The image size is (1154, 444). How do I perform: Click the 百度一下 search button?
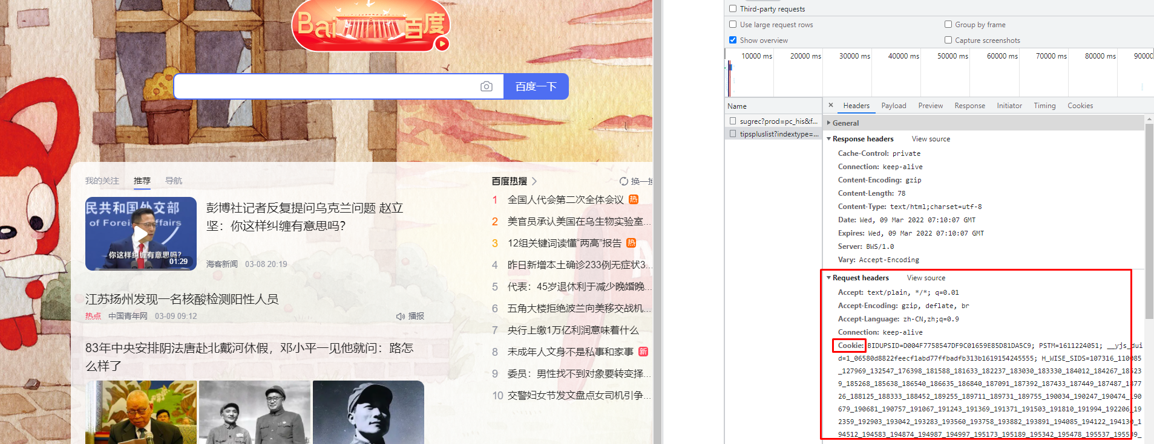536,86
